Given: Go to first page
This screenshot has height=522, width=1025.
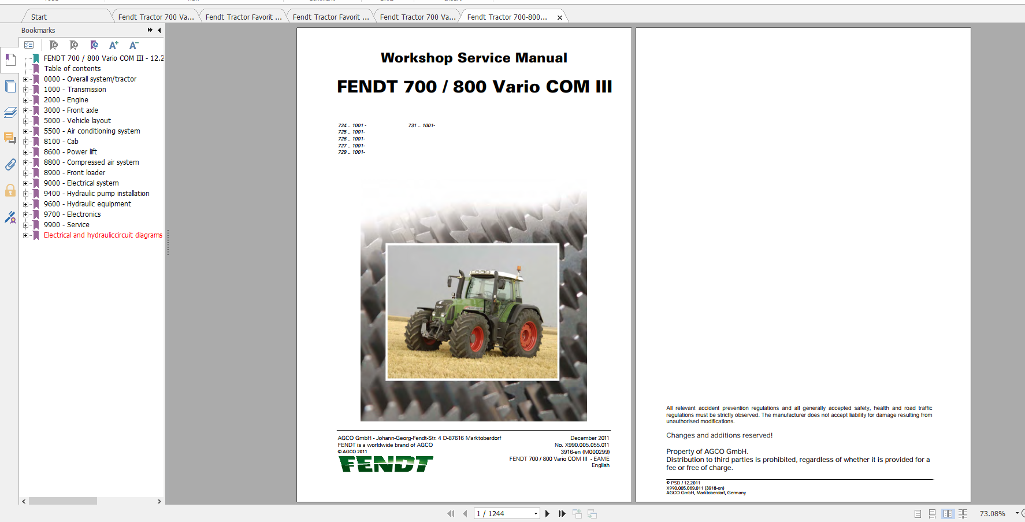Looking at the screenshot, I should [x=451, y=513].
